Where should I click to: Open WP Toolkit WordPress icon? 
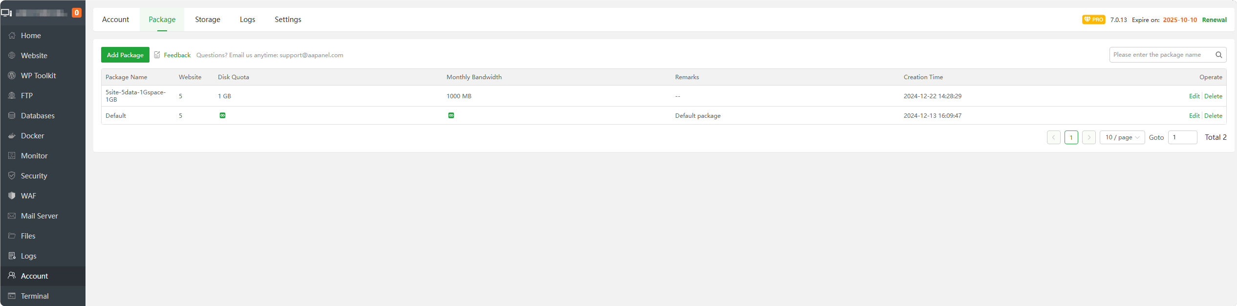(12, 76)
